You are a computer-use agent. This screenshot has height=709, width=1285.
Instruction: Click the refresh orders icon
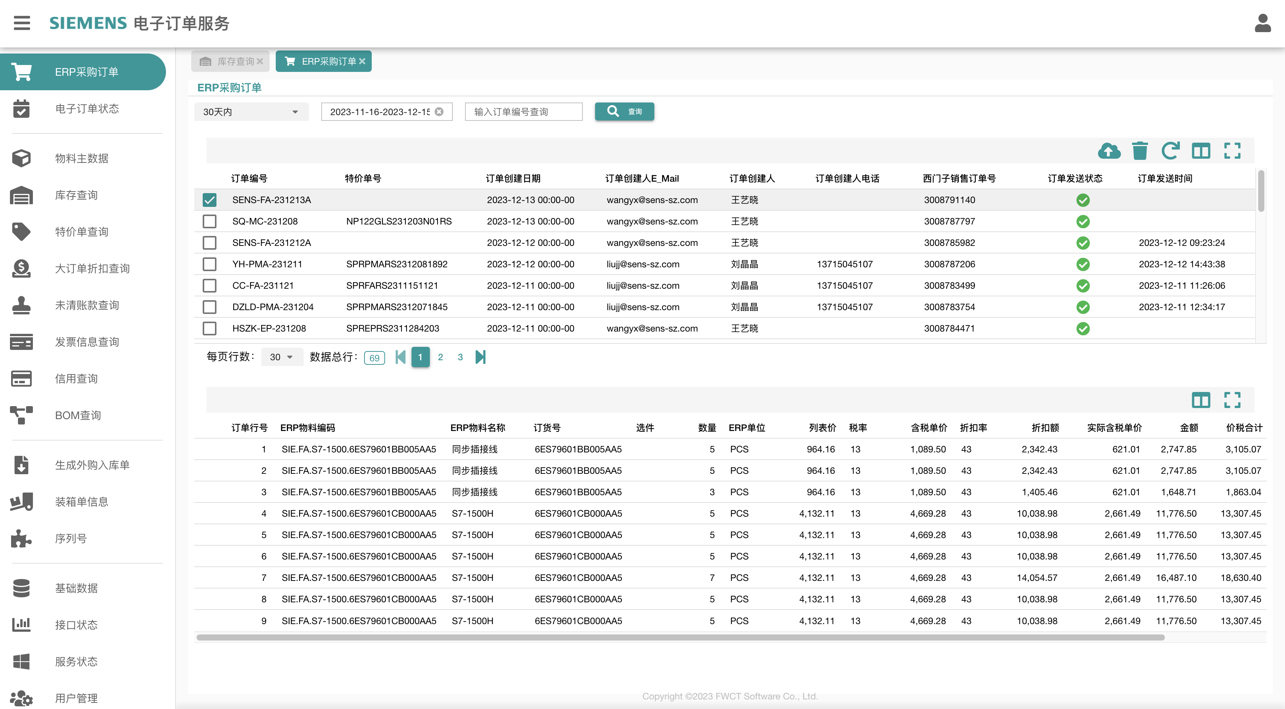pyautogui.click(x=1170, y=151)
